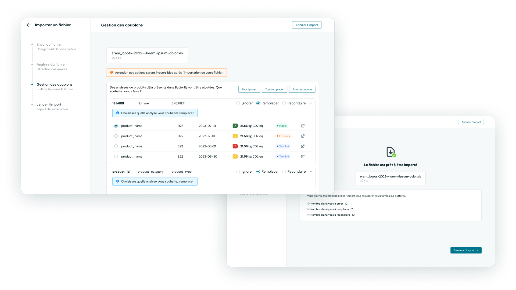Click the Terminé badge in the 2023-06-30 row
Screen dimensions: 516x290
point(283,156)
